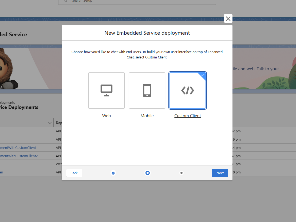
Task: Click the current second step in the progress indicator
Action: (x=148, y=173)
